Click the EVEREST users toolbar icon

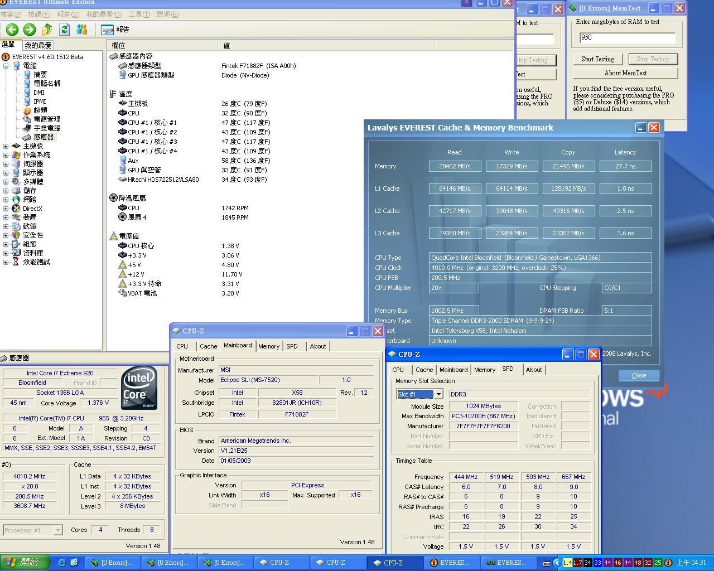coord(82,30)
